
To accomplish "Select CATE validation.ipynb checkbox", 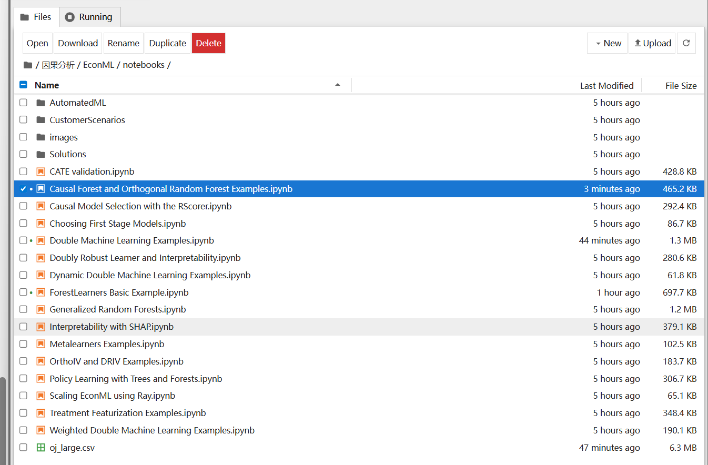I will pos(23,171).
